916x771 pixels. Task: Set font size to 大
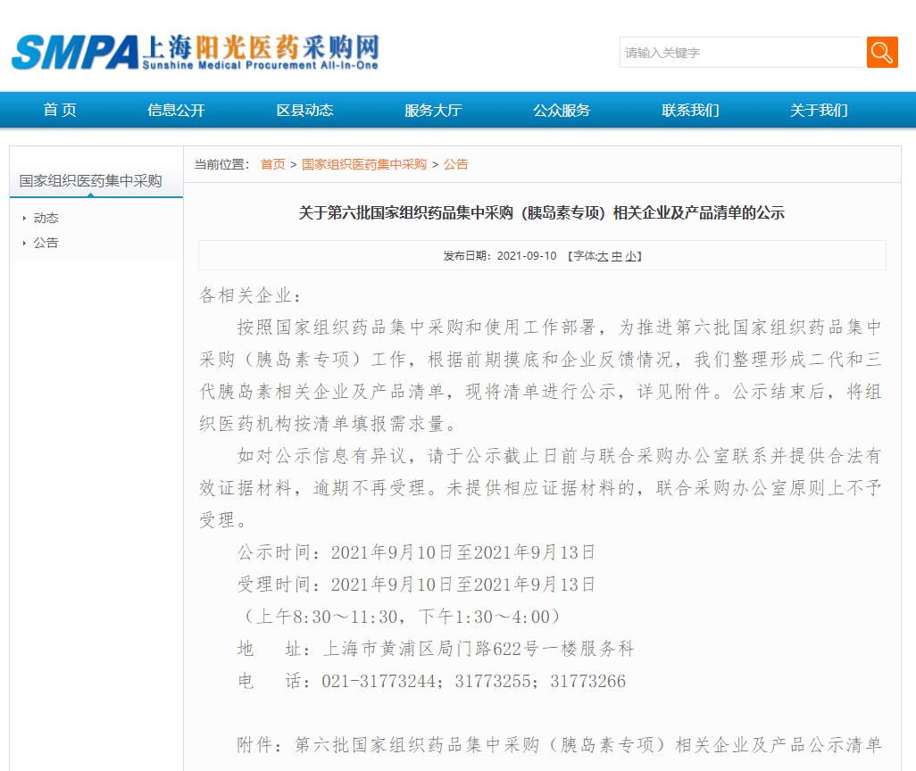[601, 256]
